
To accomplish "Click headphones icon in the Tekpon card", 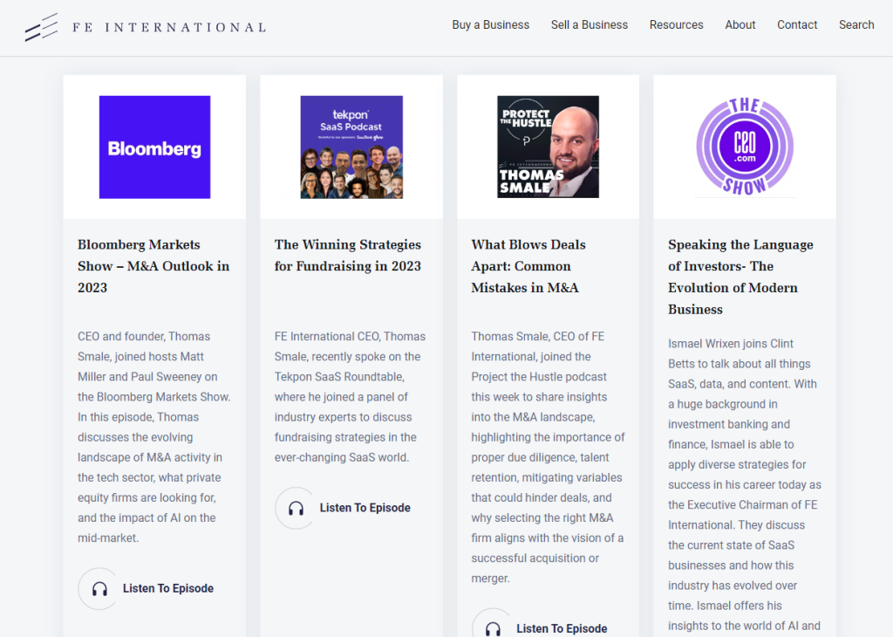I will [297, 508].
